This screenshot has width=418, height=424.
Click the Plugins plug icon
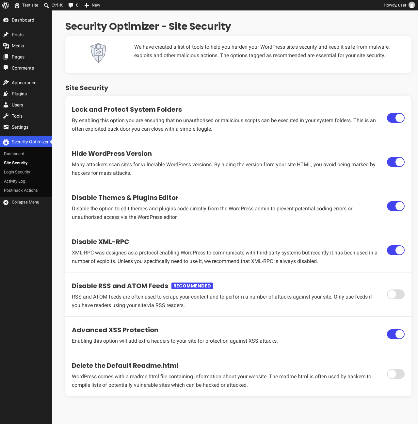(6, 94)
